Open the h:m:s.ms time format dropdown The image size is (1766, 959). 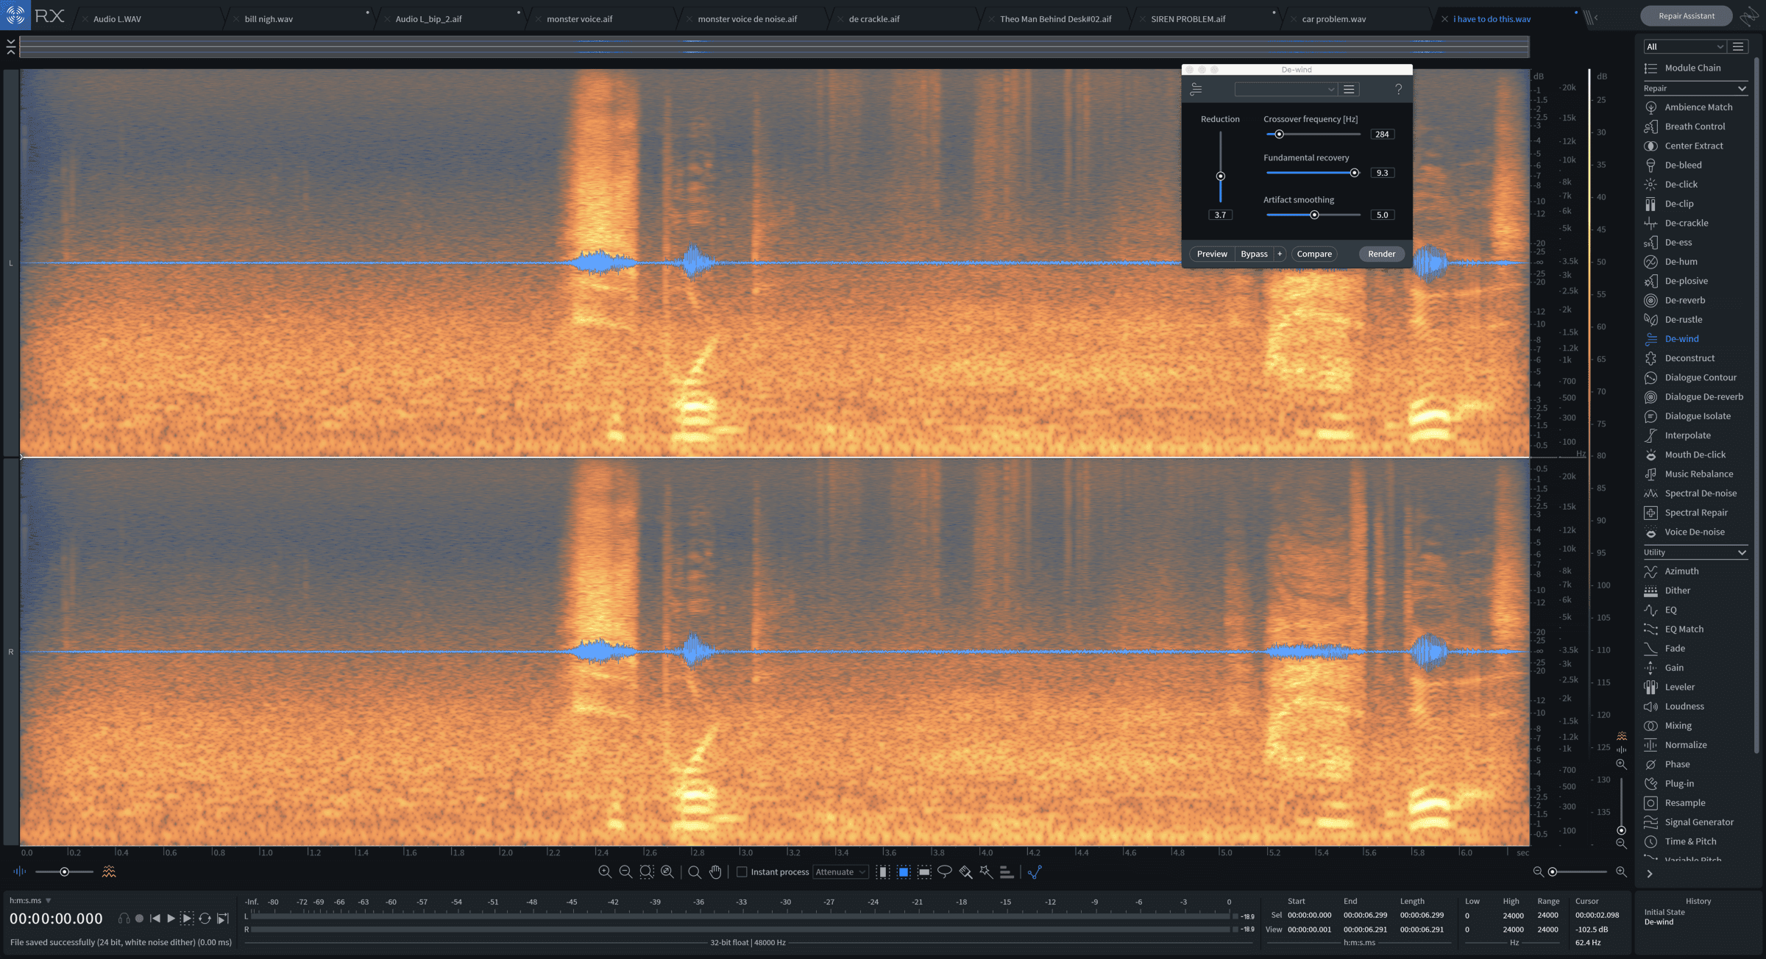coord(30,900)
